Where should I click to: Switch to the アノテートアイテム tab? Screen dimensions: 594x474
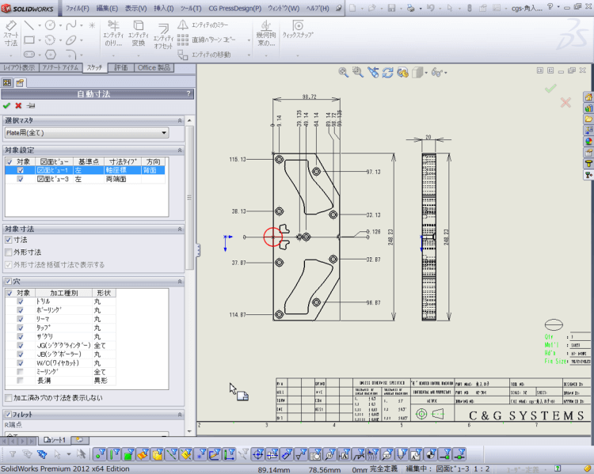[x=61, y=68]
